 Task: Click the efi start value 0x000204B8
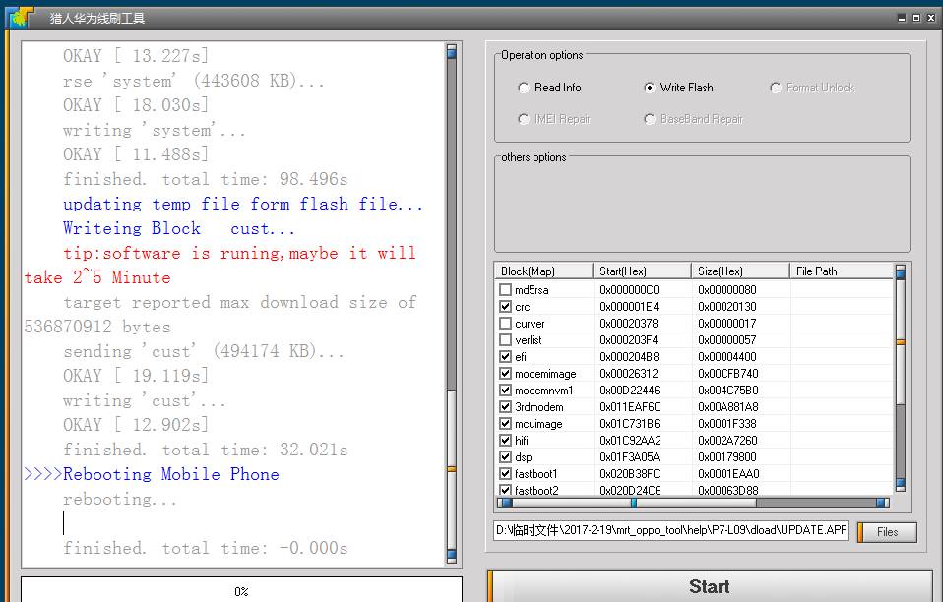click(x=629, y=356)
